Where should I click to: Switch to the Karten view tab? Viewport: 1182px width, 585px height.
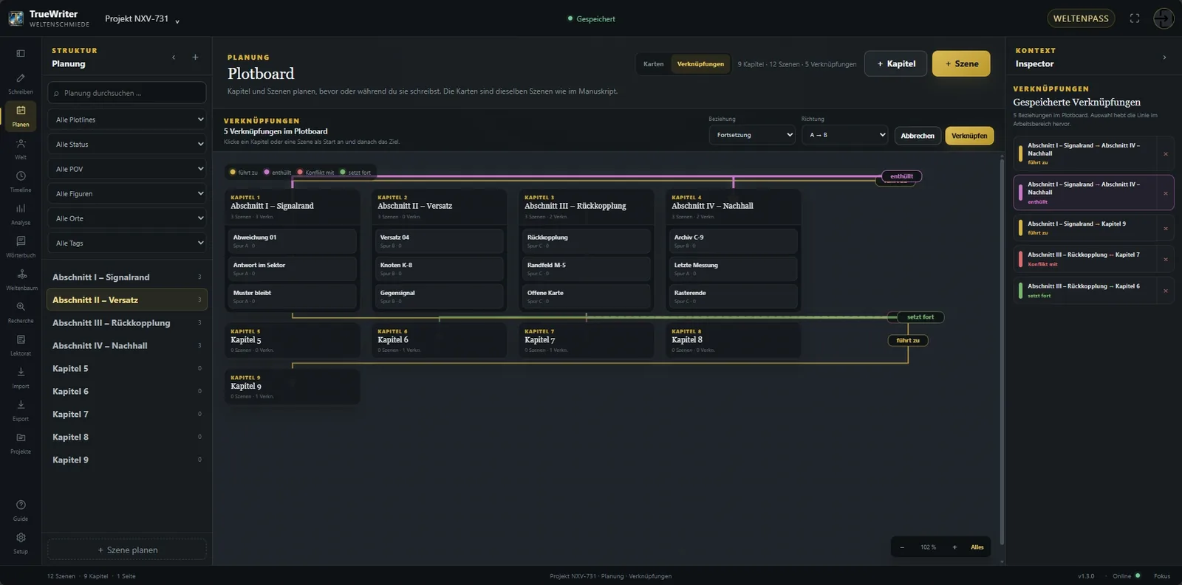[x=653, y=64]
